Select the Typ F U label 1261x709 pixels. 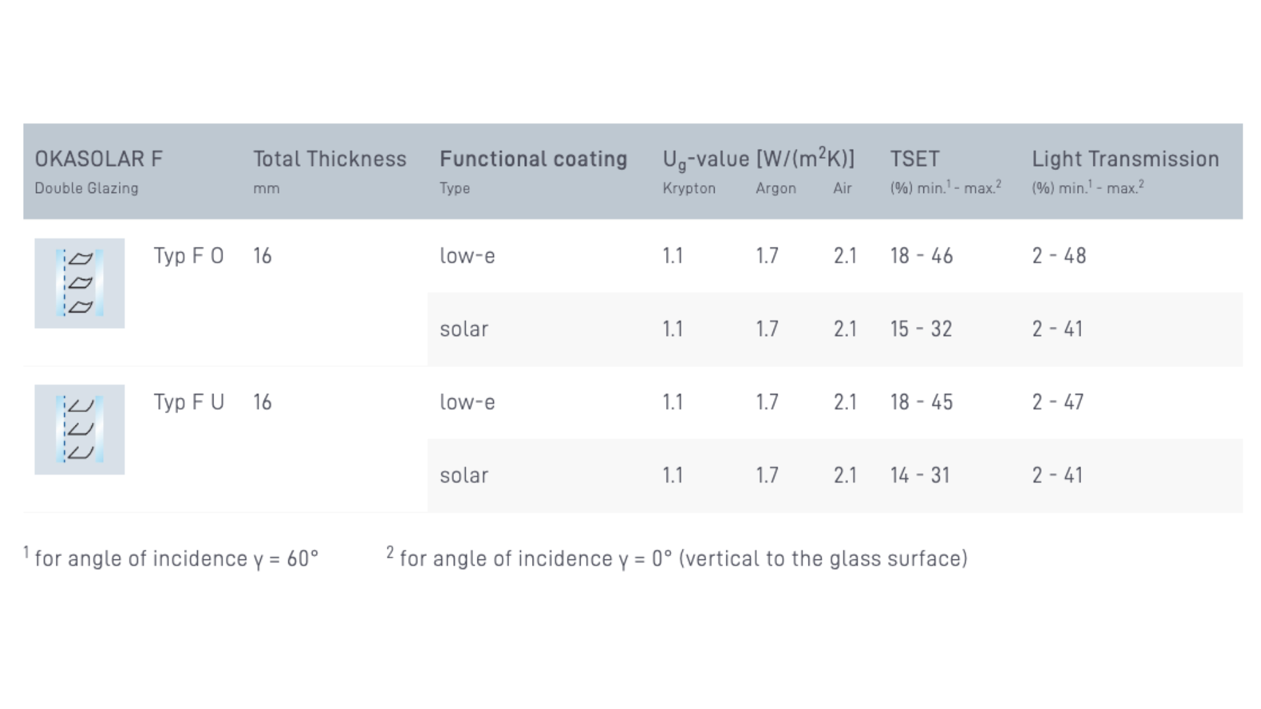pyautogui.click(x=189, y=402)
